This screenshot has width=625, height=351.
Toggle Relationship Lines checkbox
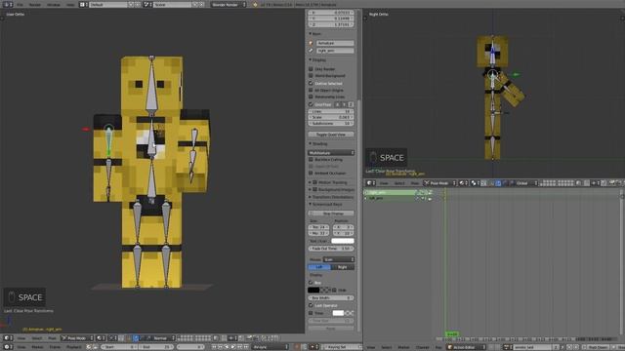(x=311, y=97)
